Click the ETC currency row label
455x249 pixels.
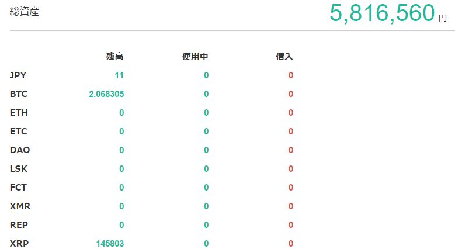click(19, 132)
